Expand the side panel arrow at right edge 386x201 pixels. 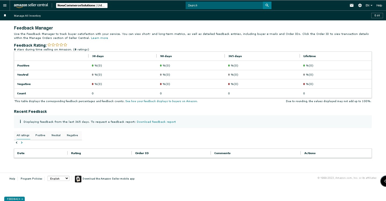pyautogui.click(x=384, y=181)
